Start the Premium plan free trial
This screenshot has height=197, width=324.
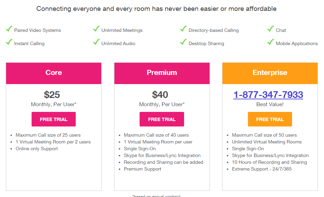(162, 119)
